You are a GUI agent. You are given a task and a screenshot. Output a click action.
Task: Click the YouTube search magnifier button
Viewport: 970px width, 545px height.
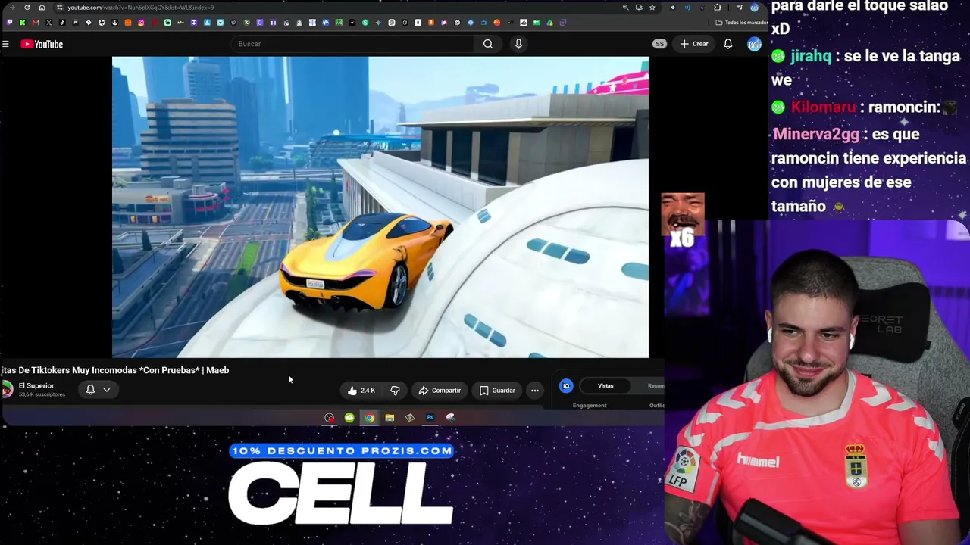tap(488, 44)
